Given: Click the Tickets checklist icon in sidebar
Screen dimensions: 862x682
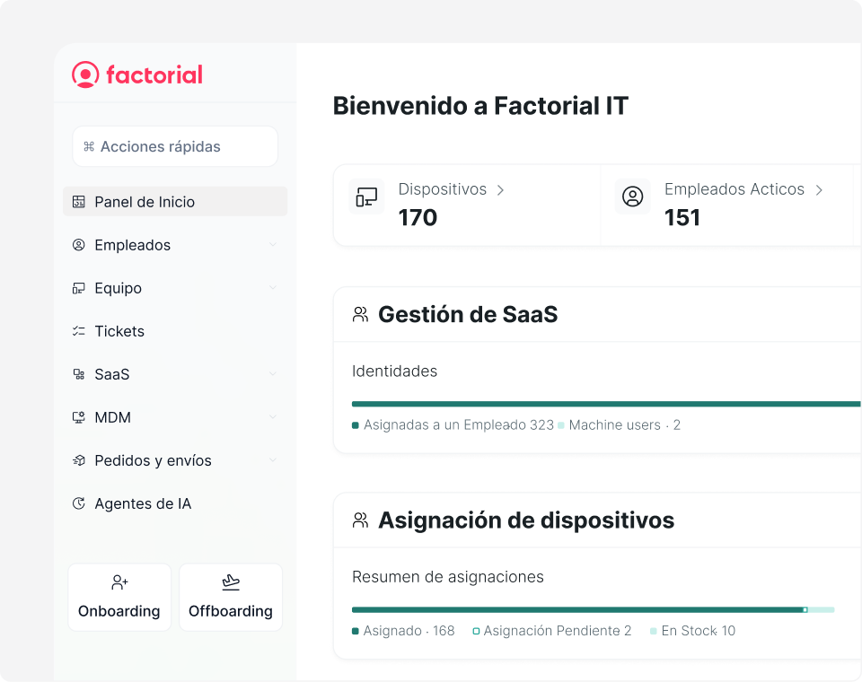Looking at the screenshot, I should pyautogui.click(x=79, y=331).
